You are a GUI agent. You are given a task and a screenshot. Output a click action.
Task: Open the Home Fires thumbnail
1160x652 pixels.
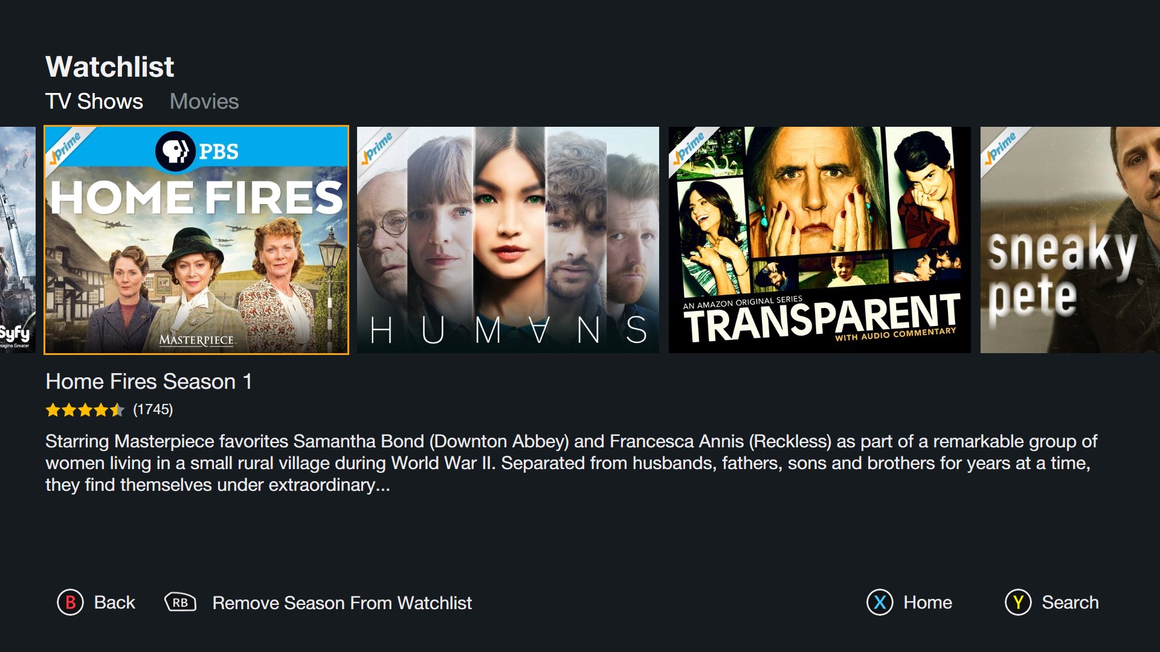196,240
